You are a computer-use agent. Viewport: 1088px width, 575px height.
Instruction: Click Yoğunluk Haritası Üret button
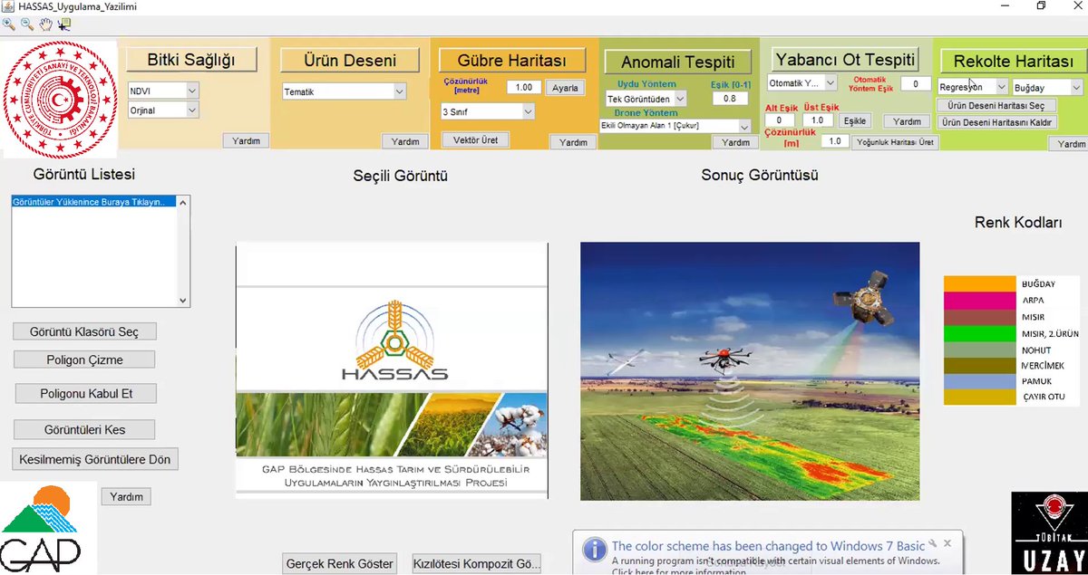(x=894, y=142)
